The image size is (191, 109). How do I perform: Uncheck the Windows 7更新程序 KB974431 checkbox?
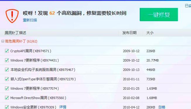(7, 60)
